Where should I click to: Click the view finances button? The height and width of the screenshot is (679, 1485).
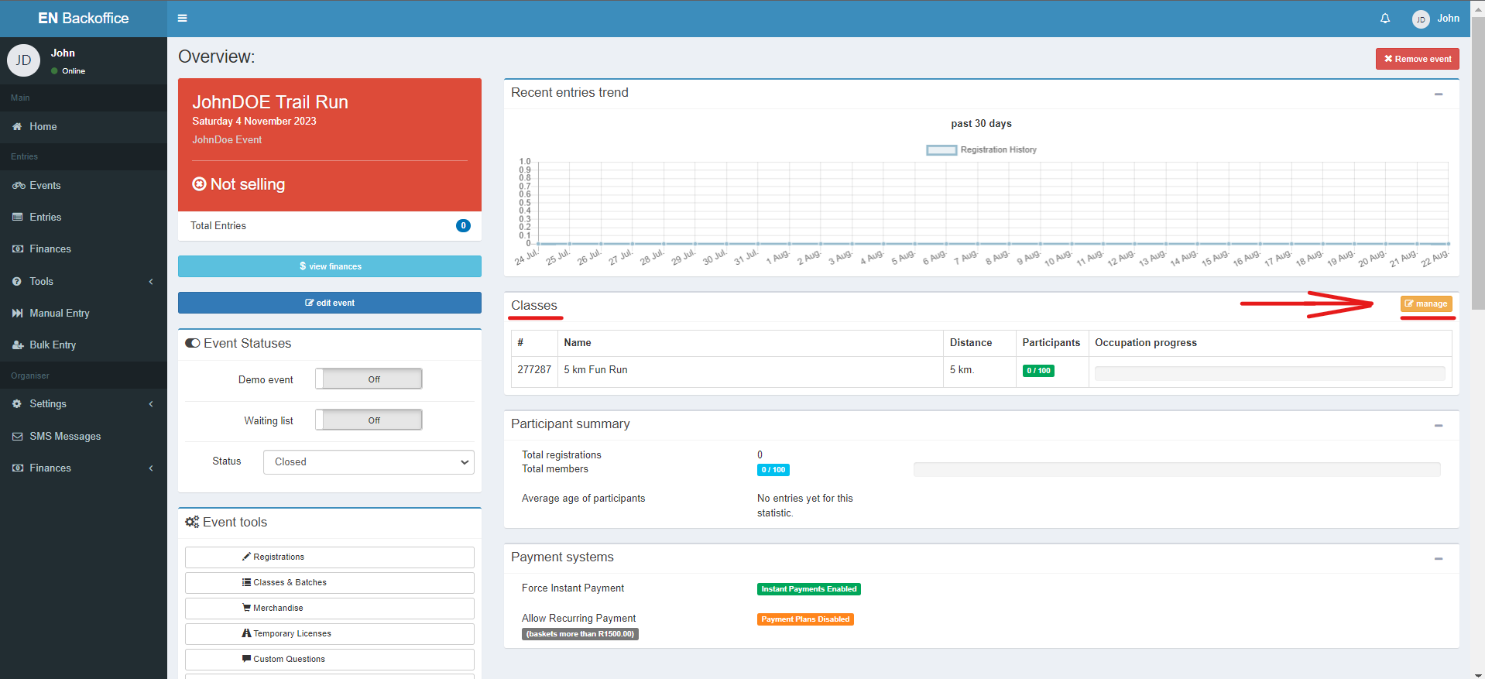tap(330, 266)
